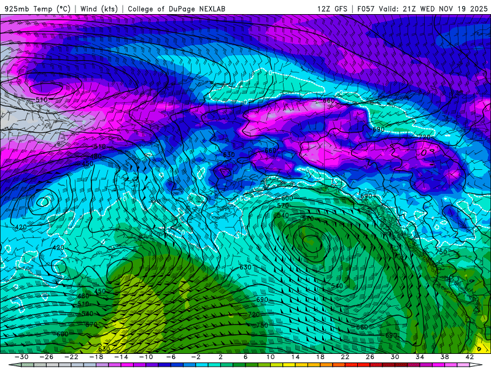This screenshot has width=491, height=368.
Task: Select the positive 10 colorbar tick label
Action: coord(271,357)
